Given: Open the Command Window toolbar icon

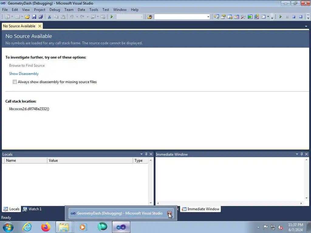Looking at the screenshot, I should [x=263, y=17].
